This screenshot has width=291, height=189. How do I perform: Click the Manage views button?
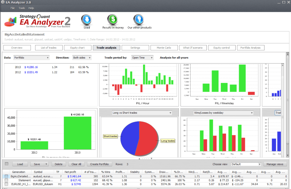click(x=275, y=164)
